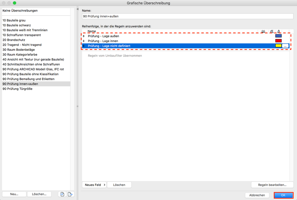297x200 pixels.
Task: Select 30 Raum Kategoriefarbe
Action: click(36, 55)
